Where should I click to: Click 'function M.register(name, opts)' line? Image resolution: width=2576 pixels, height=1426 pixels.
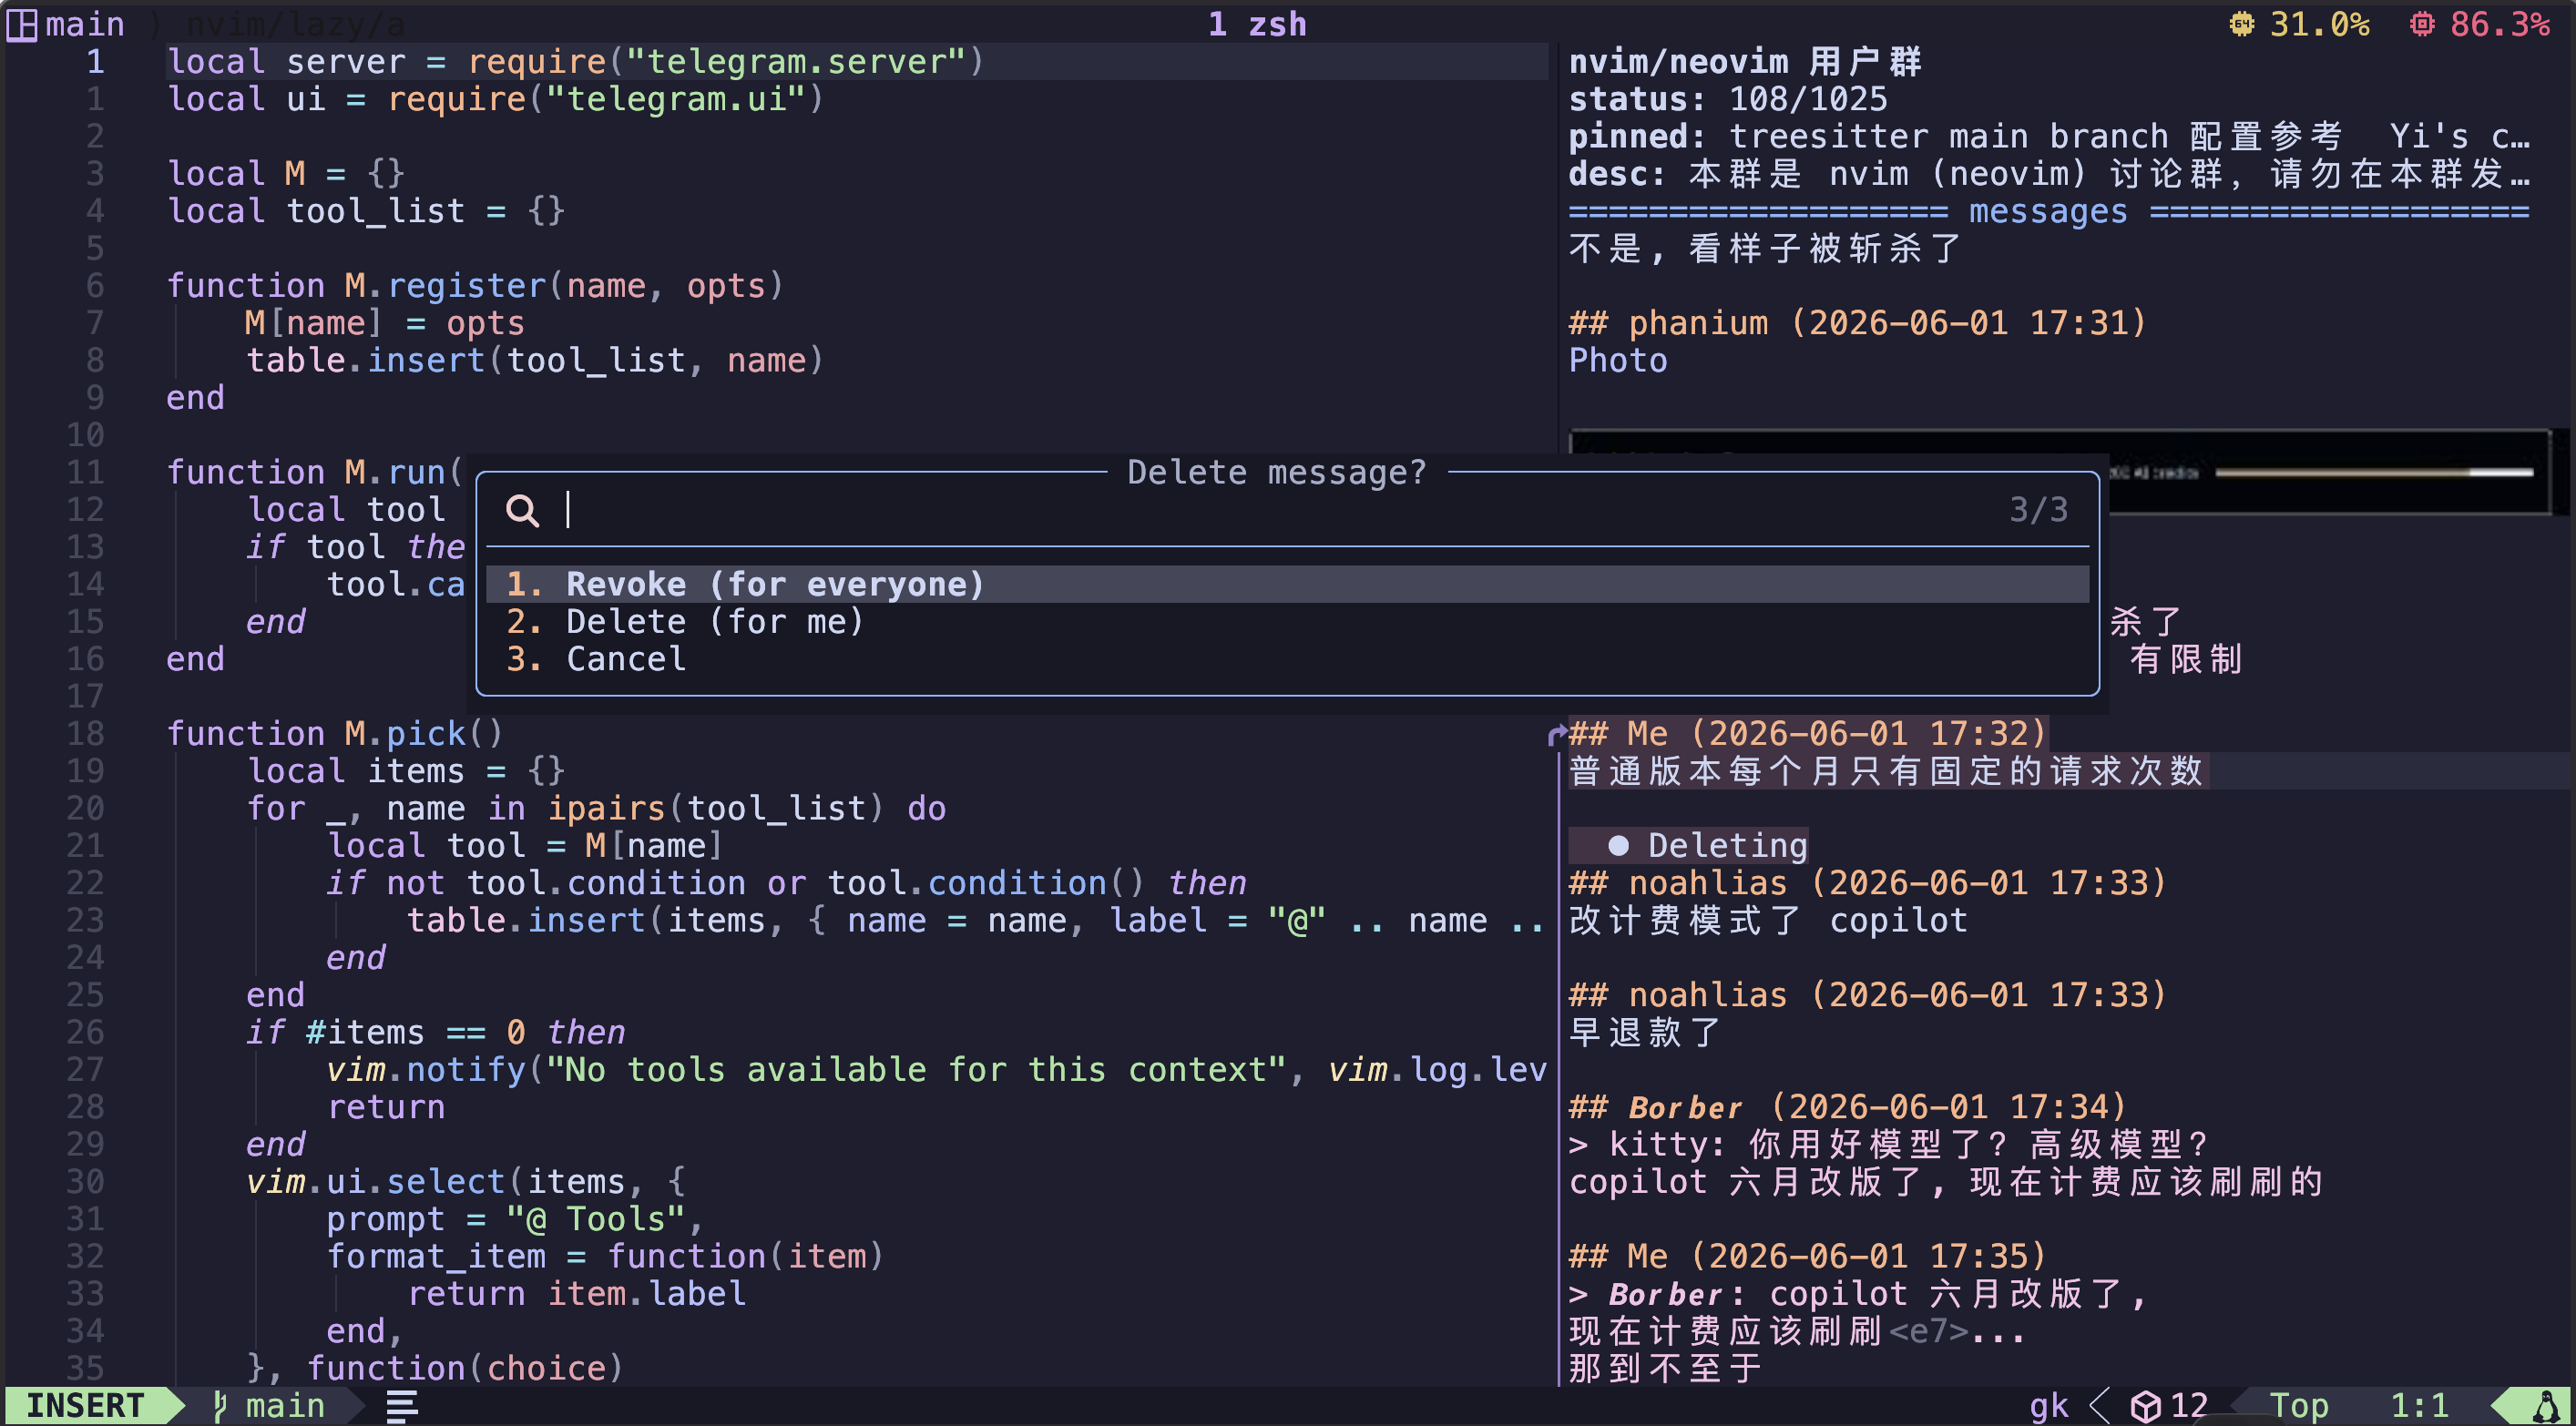pos(476,286)
